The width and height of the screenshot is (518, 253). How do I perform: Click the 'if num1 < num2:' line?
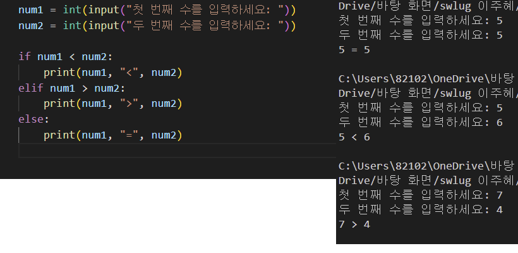pos(66,57)
